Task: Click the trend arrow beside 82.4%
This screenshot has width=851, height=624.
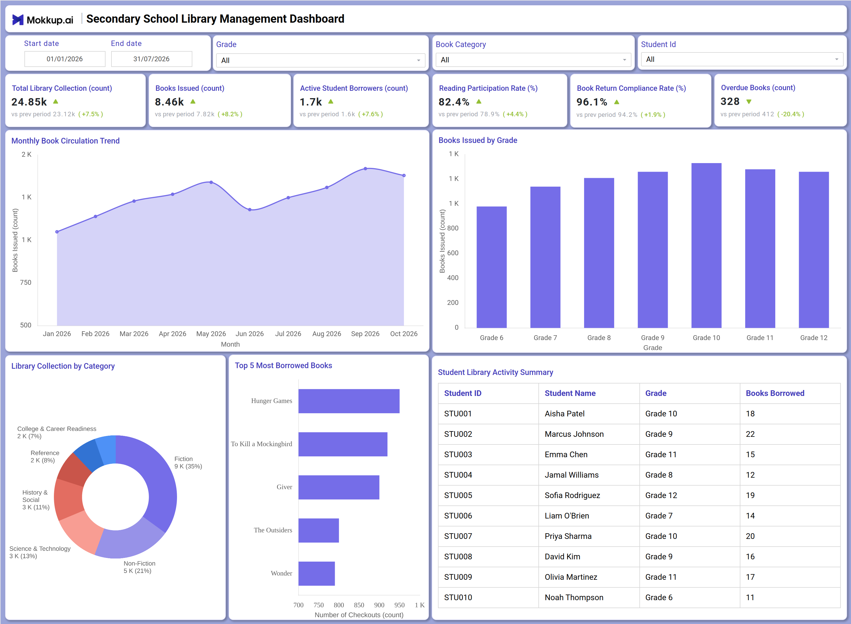Action: (479, 102)
